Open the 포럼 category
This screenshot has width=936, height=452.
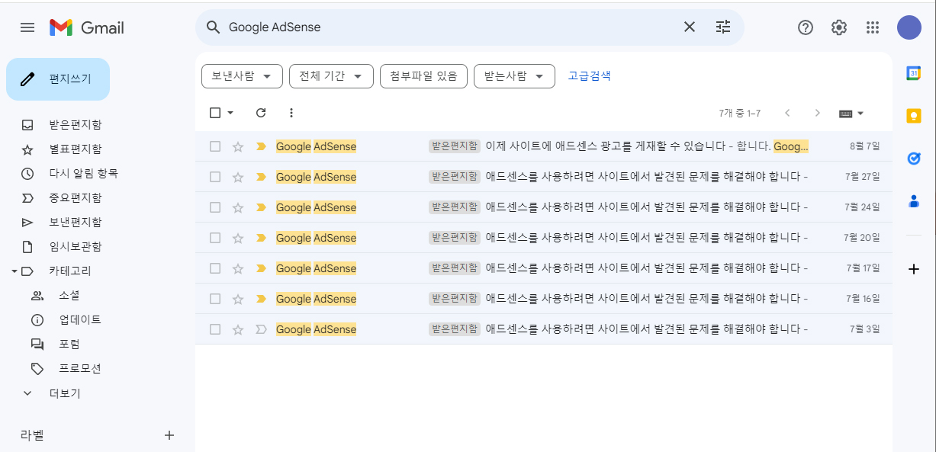click(x=69, y=344)
